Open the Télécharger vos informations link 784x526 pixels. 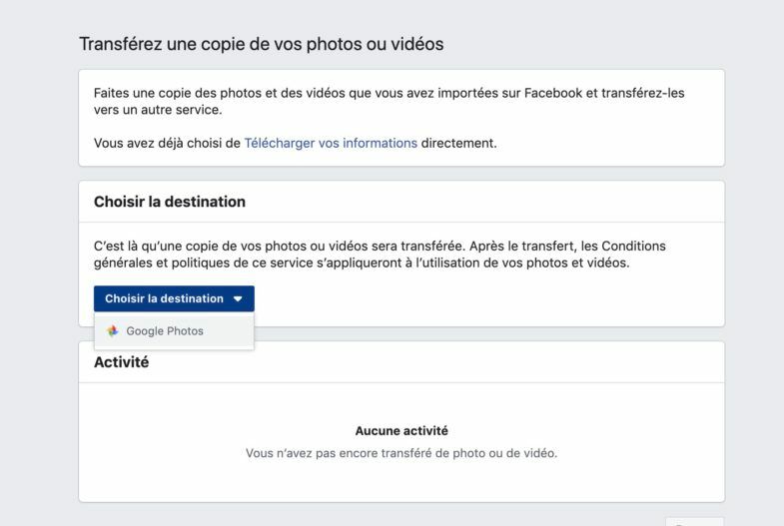point(331,144)
